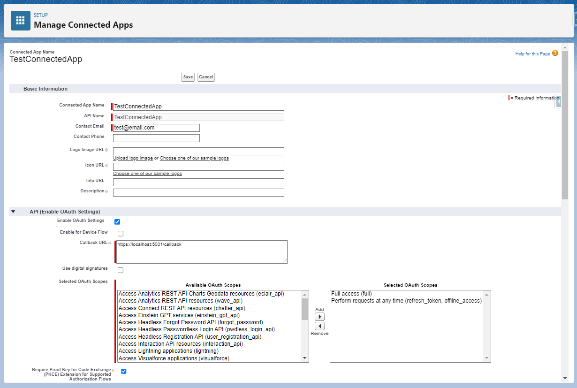This screenshot has height=388, width=577.
Task: Open the Setup app launcher grid icon
Action: pyautogui.click(x=21, y=21)
